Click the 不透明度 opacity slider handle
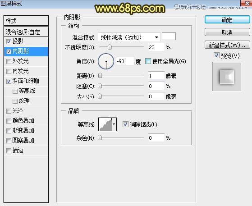This screenshot has width=252, height=206. pos(110,47)
